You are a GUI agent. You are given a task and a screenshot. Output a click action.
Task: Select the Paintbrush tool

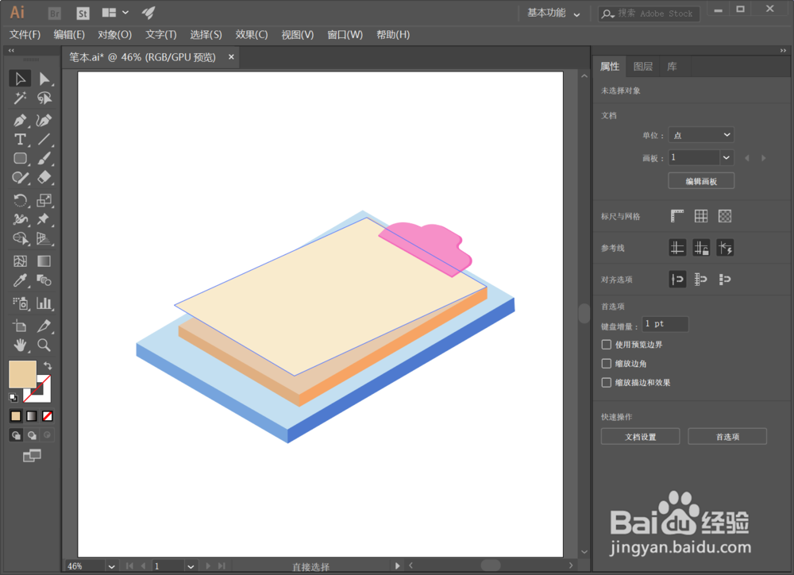tap(44, 159)
